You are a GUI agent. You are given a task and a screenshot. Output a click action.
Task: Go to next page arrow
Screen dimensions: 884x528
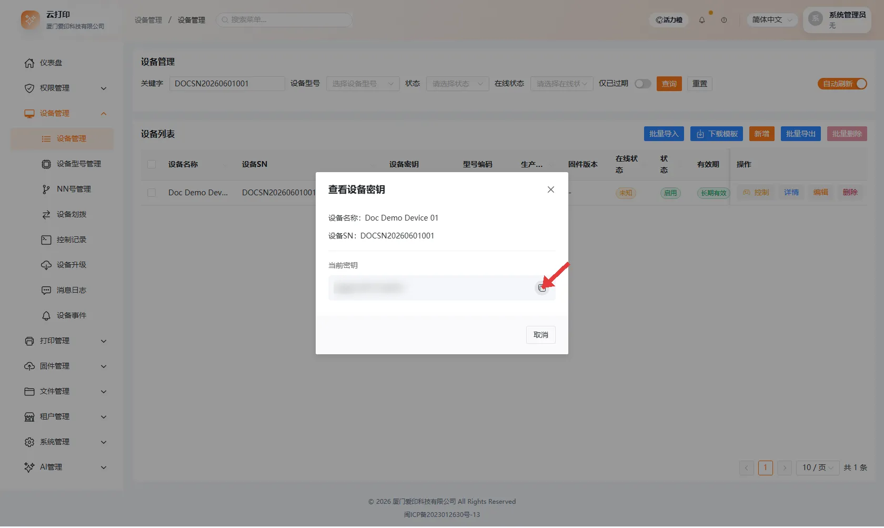tap(784, 467)
